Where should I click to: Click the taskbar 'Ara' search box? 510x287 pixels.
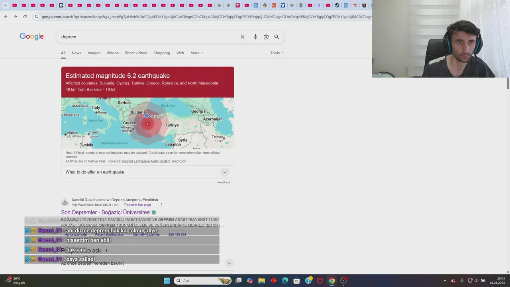[x=203, y=281]
